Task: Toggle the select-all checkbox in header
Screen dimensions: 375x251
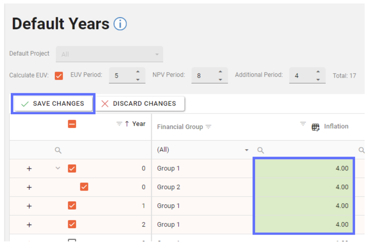Action: point(72,124)
